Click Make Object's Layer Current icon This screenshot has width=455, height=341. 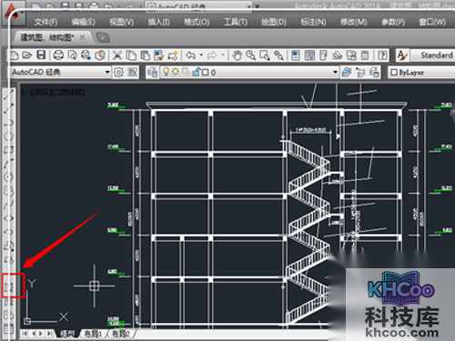(347, 72)
